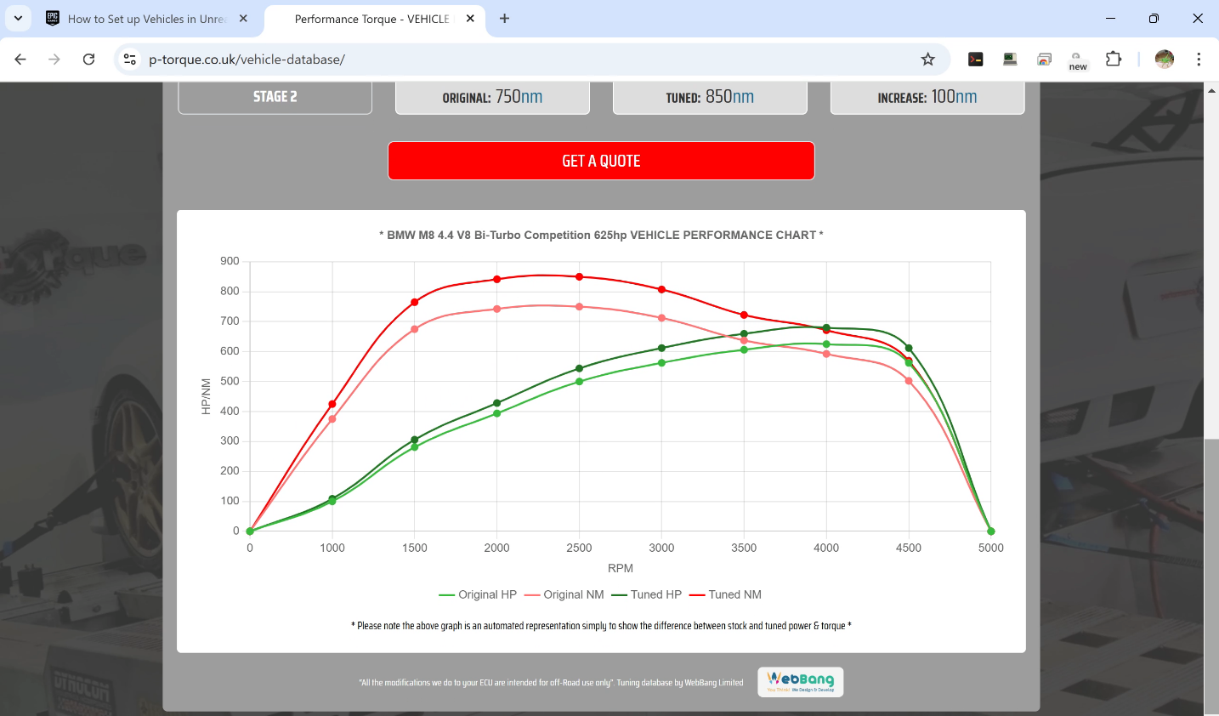The image size is (1219, 716).
Task: Click the GET A QUOTE button
Action: click(x=601, y=161)
